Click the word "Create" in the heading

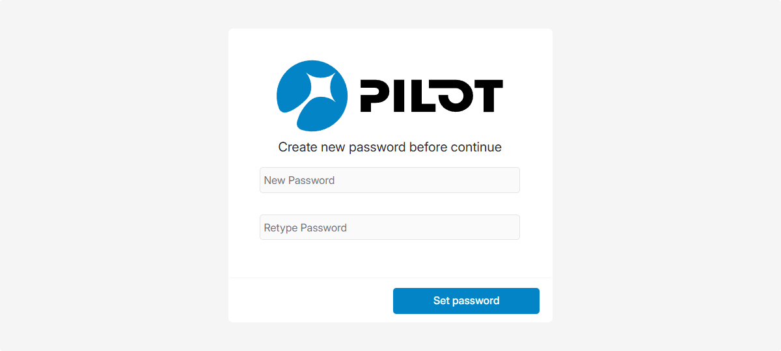(x=297, y=148)
